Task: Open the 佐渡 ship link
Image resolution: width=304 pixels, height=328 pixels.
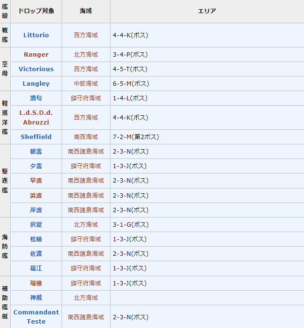Action: pos(36,254)
